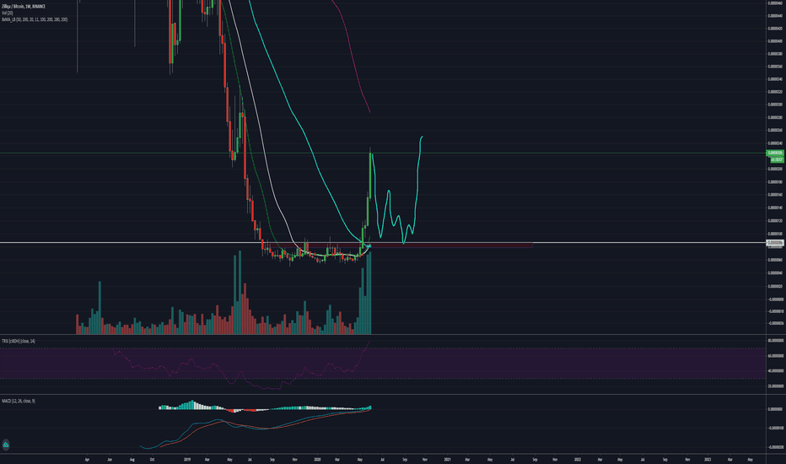Screen dimensions: 786x464
Task: Select the MACD (12, 26, close, 9) legend
Action: [x=19, y=402]
